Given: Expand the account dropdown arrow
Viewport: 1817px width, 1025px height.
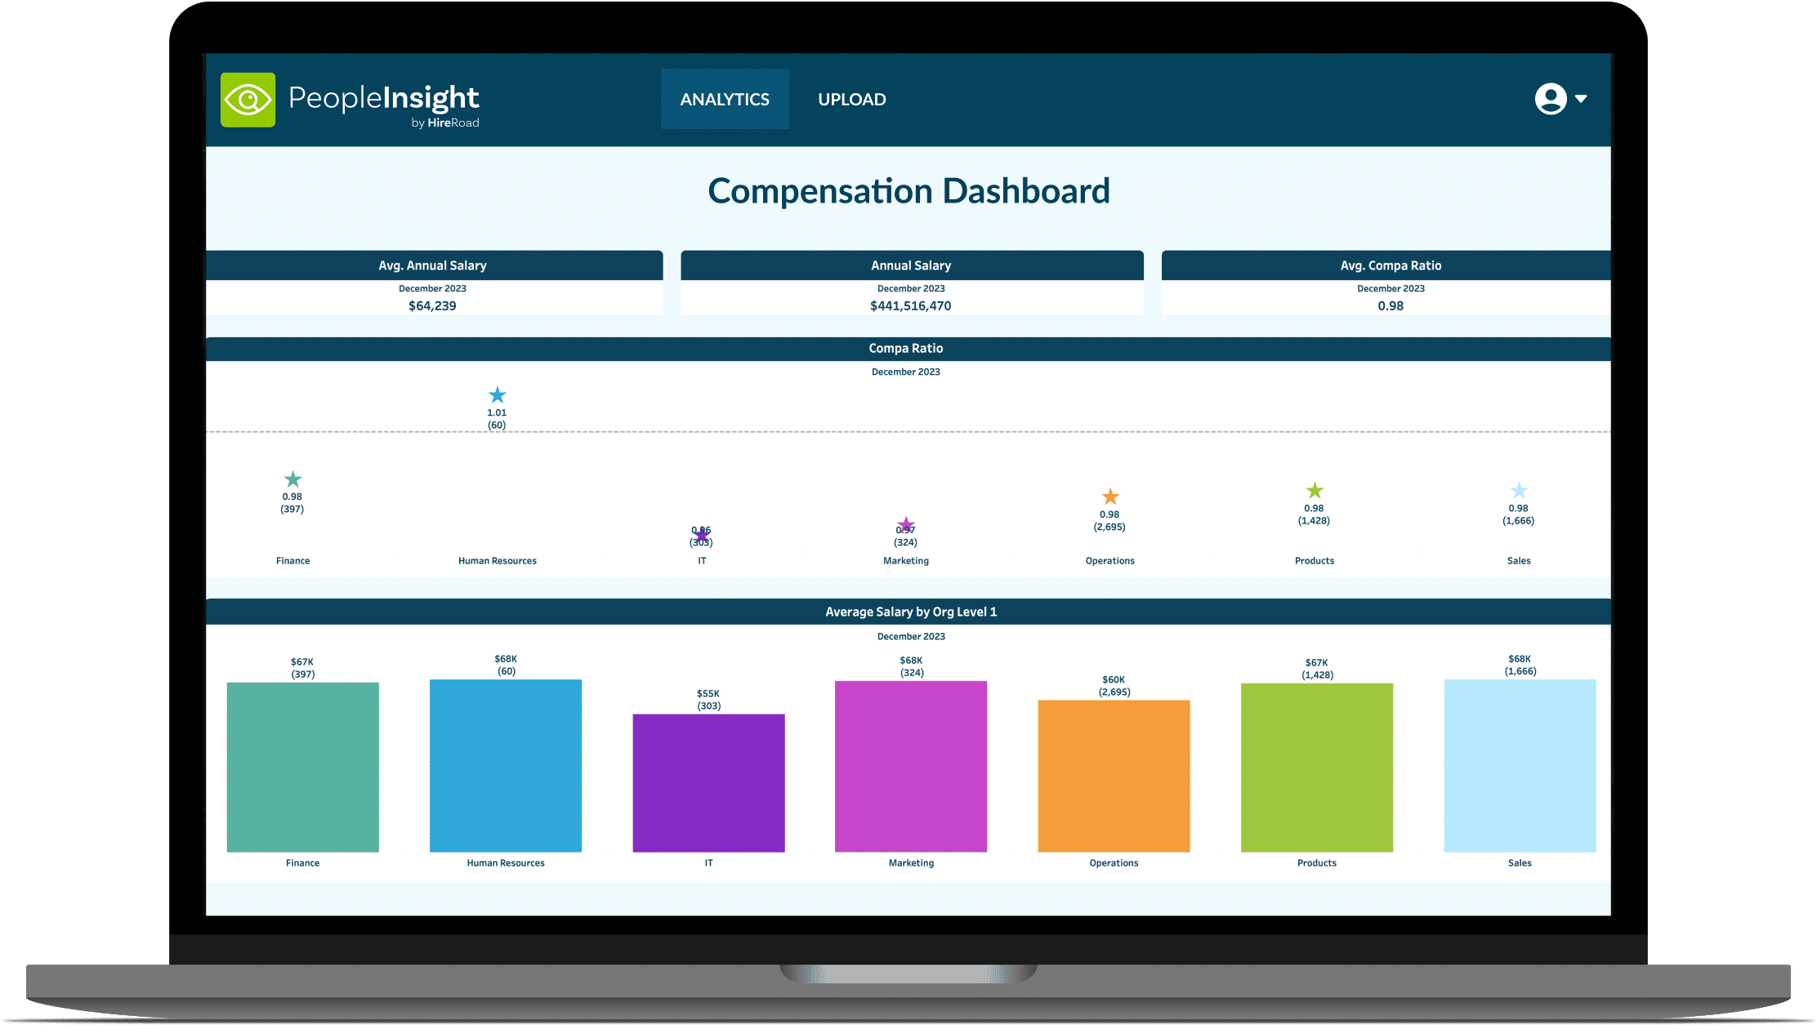Looking at the screenshot, I should (x=1581, y=99).
